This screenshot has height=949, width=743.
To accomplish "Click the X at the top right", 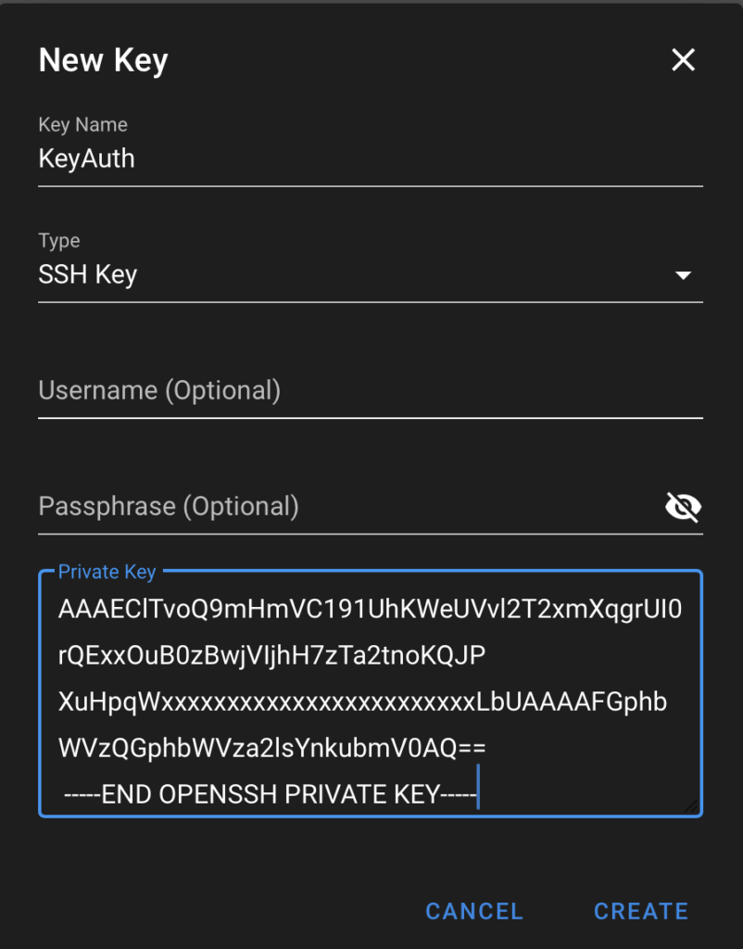I will point(683,59).
